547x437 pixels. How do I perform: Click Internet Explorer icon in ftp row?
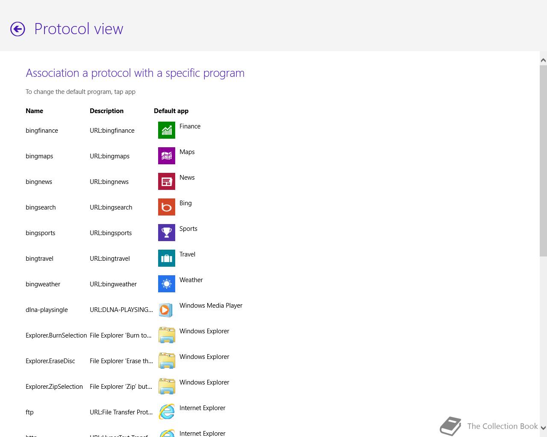pyautogui.click(x=167, y=412)
